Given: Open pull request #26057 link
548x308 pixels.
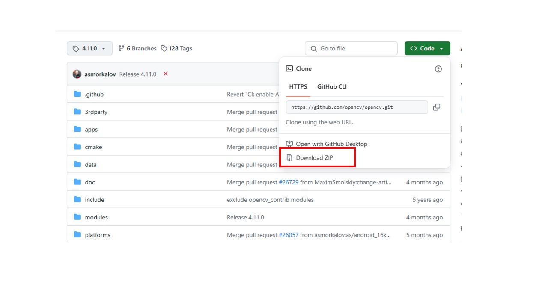Looking at the screenshot, I should [x=289, y=235].
